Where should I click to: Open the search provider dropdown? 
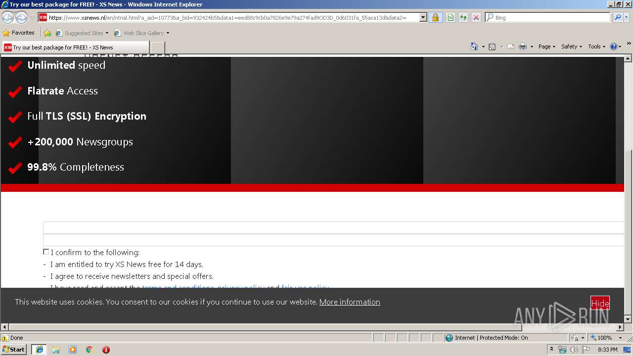click(627, 17)
